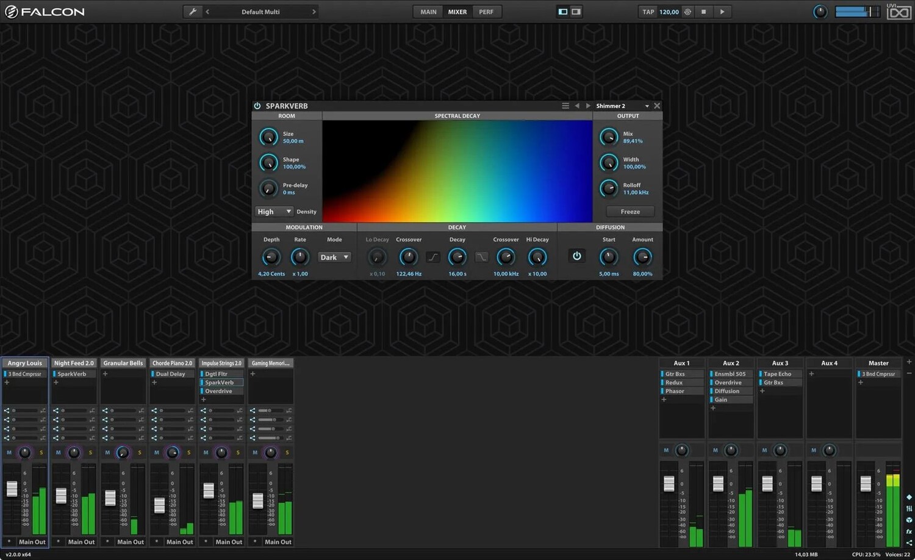
Task: Switch to the PERF view tab
Action: pyautogui.click(x=486, y=12)
